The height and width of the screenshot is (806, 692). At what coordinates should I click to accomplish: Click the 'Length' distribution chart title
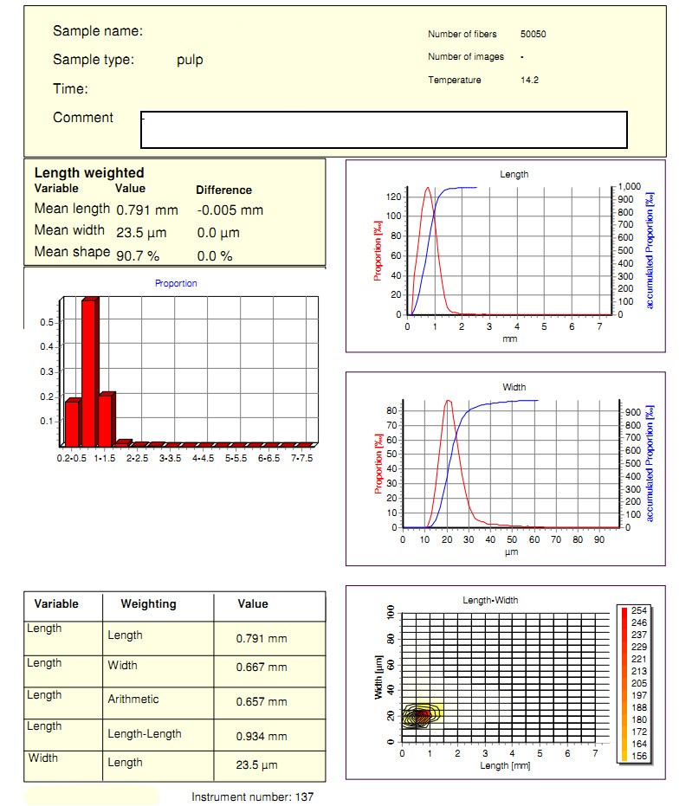[x=514, y=174]
